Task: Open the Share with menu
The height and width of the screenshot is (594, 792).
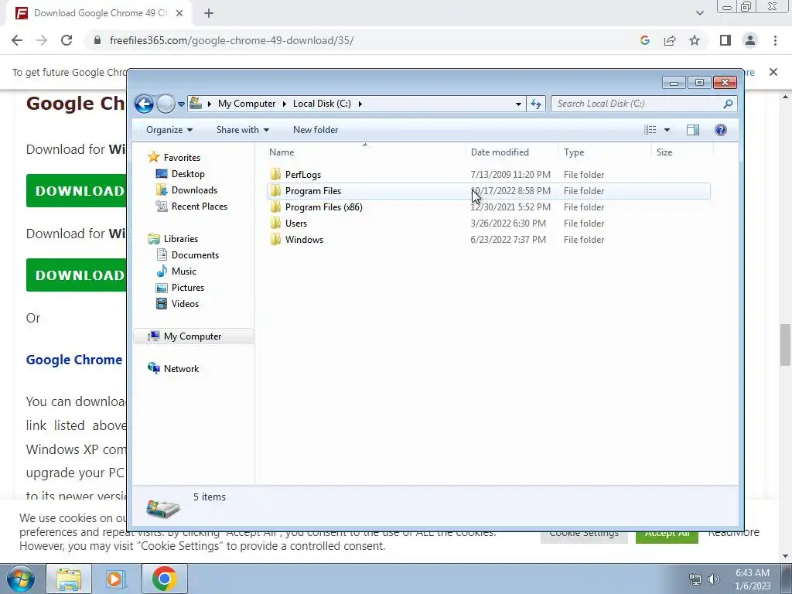Action: 242,130
